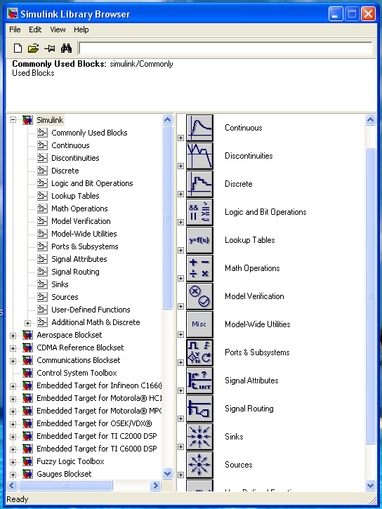This screenshot has height=509, width=382.
Task: Expand Additional Math & Discrete node
Action: [27, 323]
